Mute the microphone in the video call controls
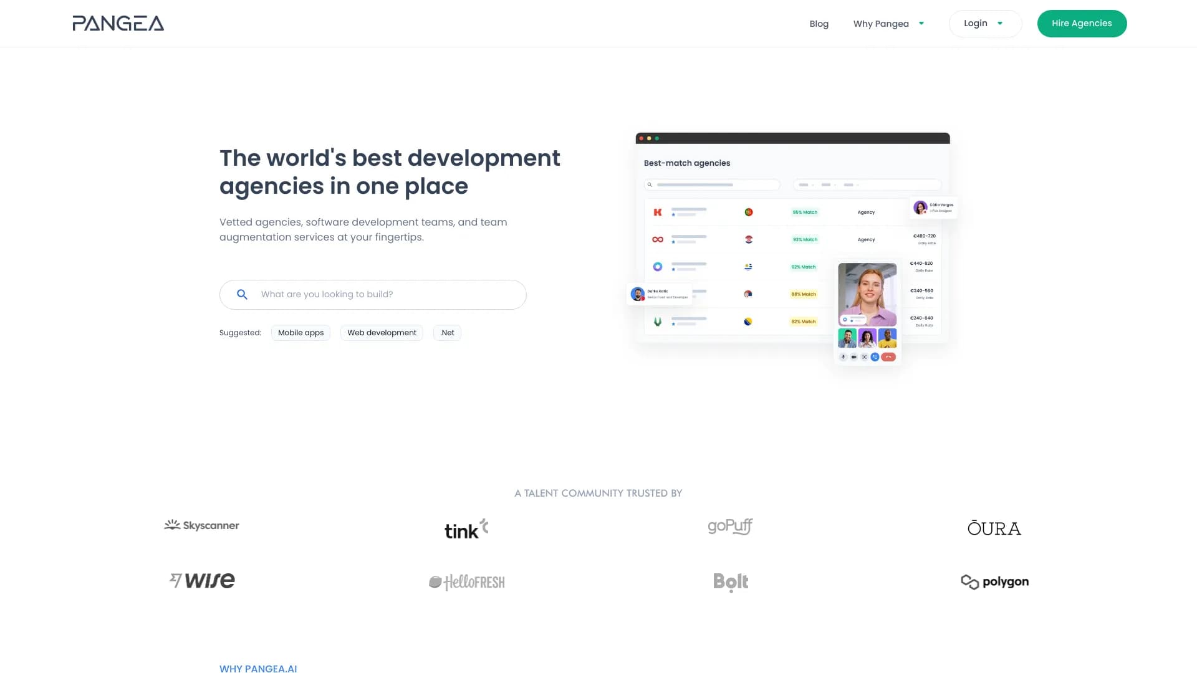Screen dimensions: 1197x673 (x=844, y=357)
